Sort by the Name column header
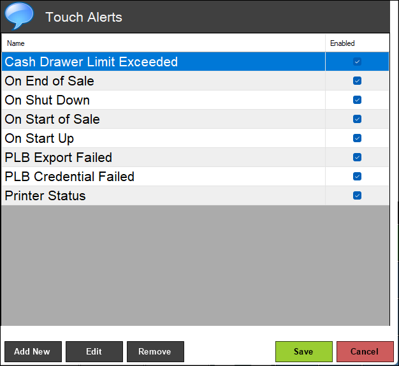 163,43
